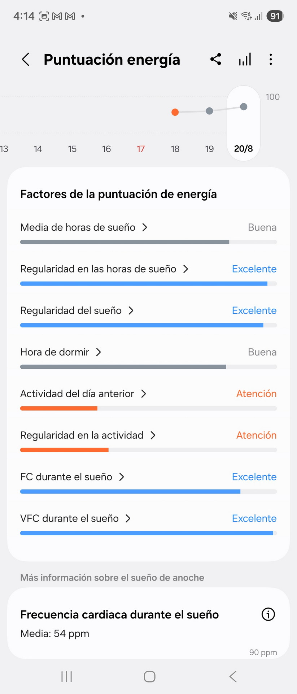The width and height of the screenshot is (297, 694).
Task: Expand Media de horas de sueño chevron
Action: (x=145, y=227)
